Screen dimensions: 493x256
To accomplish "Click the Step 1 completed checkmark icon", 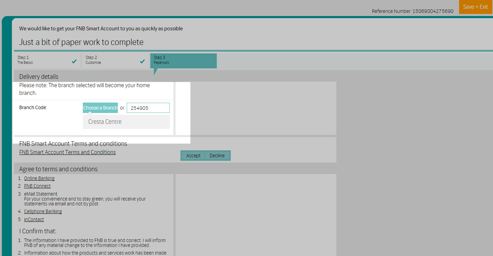I will coord(74,61).
